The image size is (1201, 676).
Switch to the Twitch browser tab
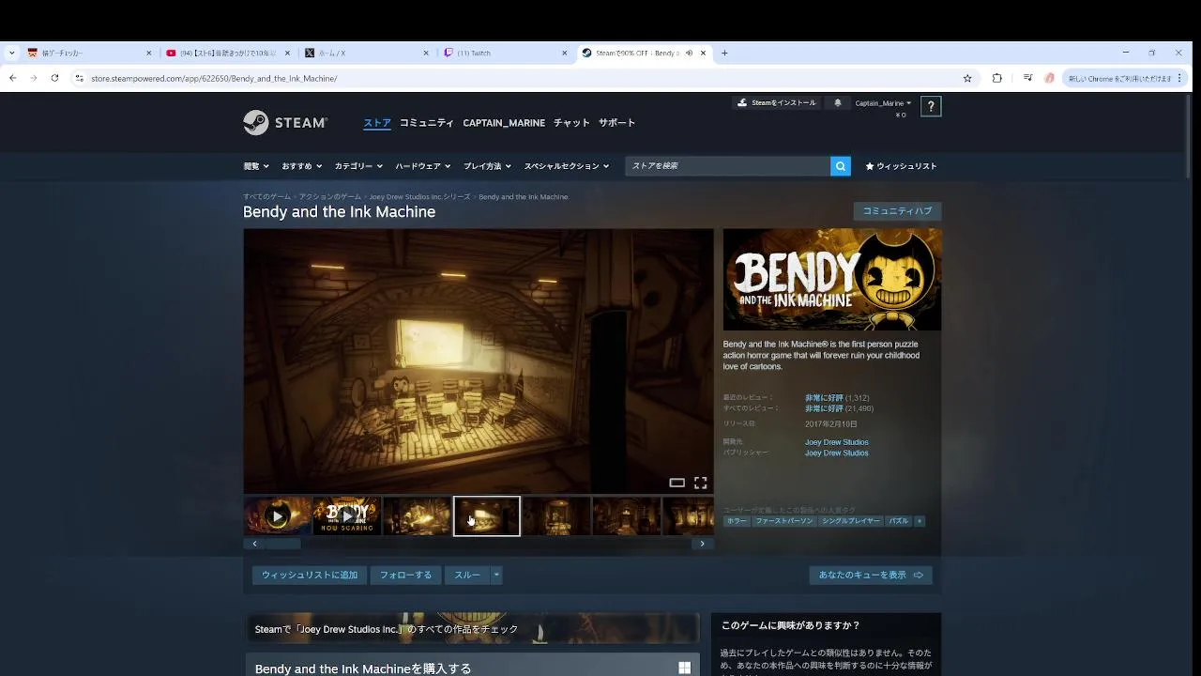(506, 54)
